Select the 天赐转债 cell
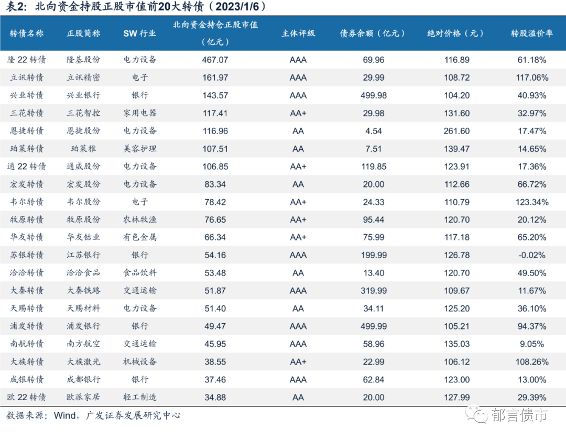The height and width of the screenshot is (440, 566). [27, 309]
